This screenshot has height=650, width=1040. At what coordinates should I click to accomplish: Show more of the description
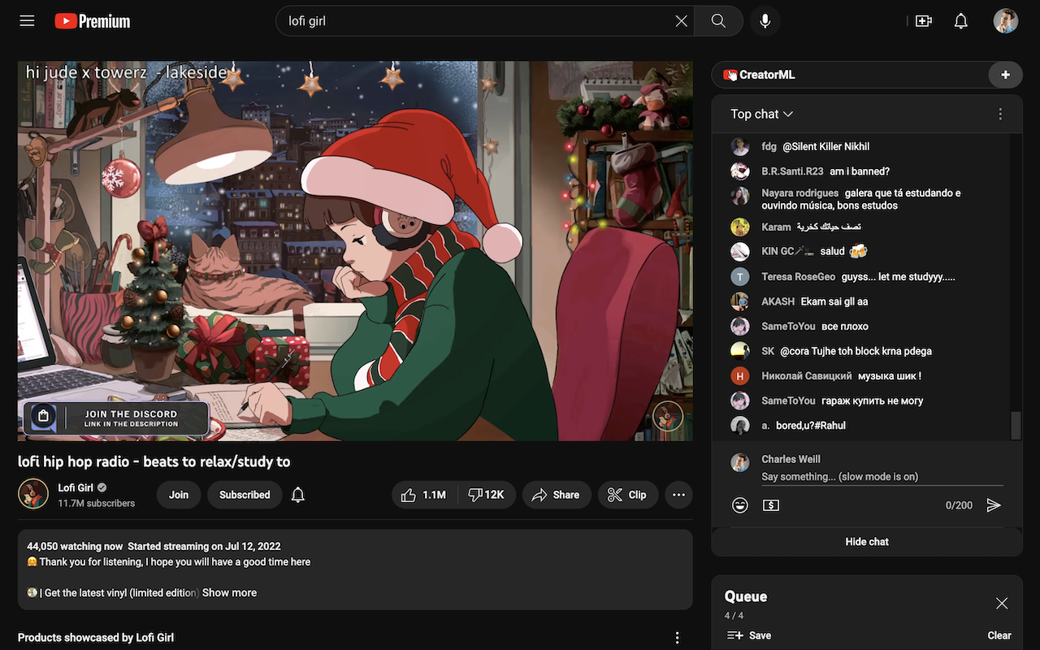point(229,592)
